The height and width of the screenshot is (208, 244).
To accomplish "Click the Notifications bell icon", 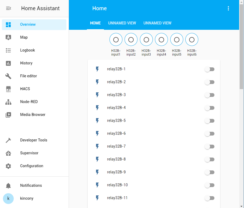I will point(8,185).
